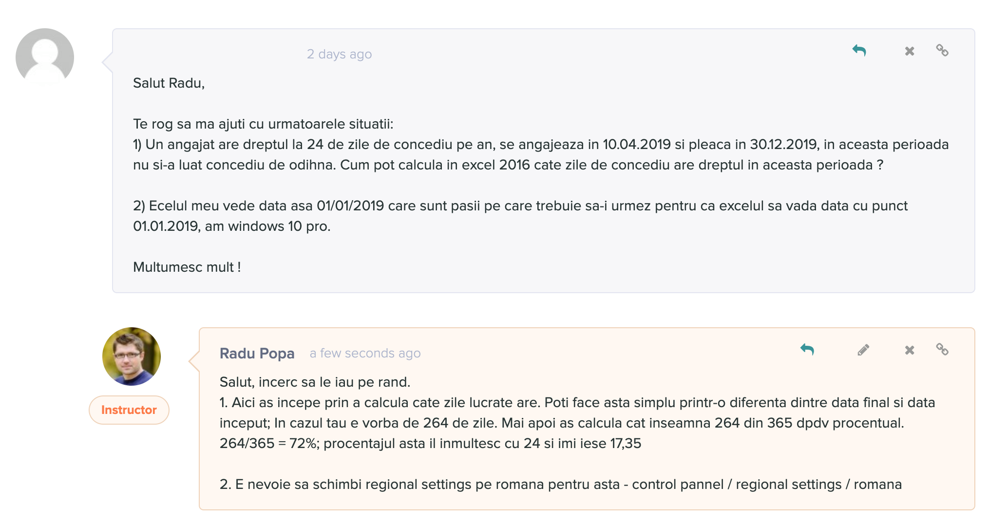Click the regional settings answer line
Screen dimensions: 988x524
pos(561,485)
